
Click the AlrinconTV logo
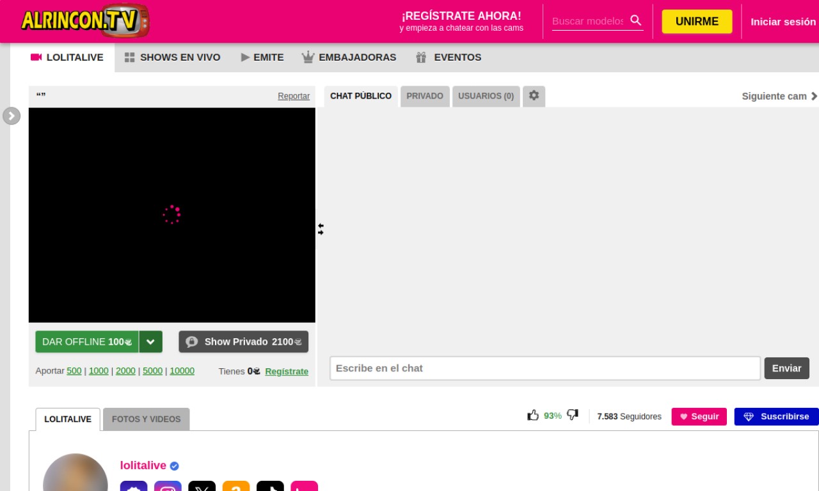pyautogui.click(x=85, y=20)
